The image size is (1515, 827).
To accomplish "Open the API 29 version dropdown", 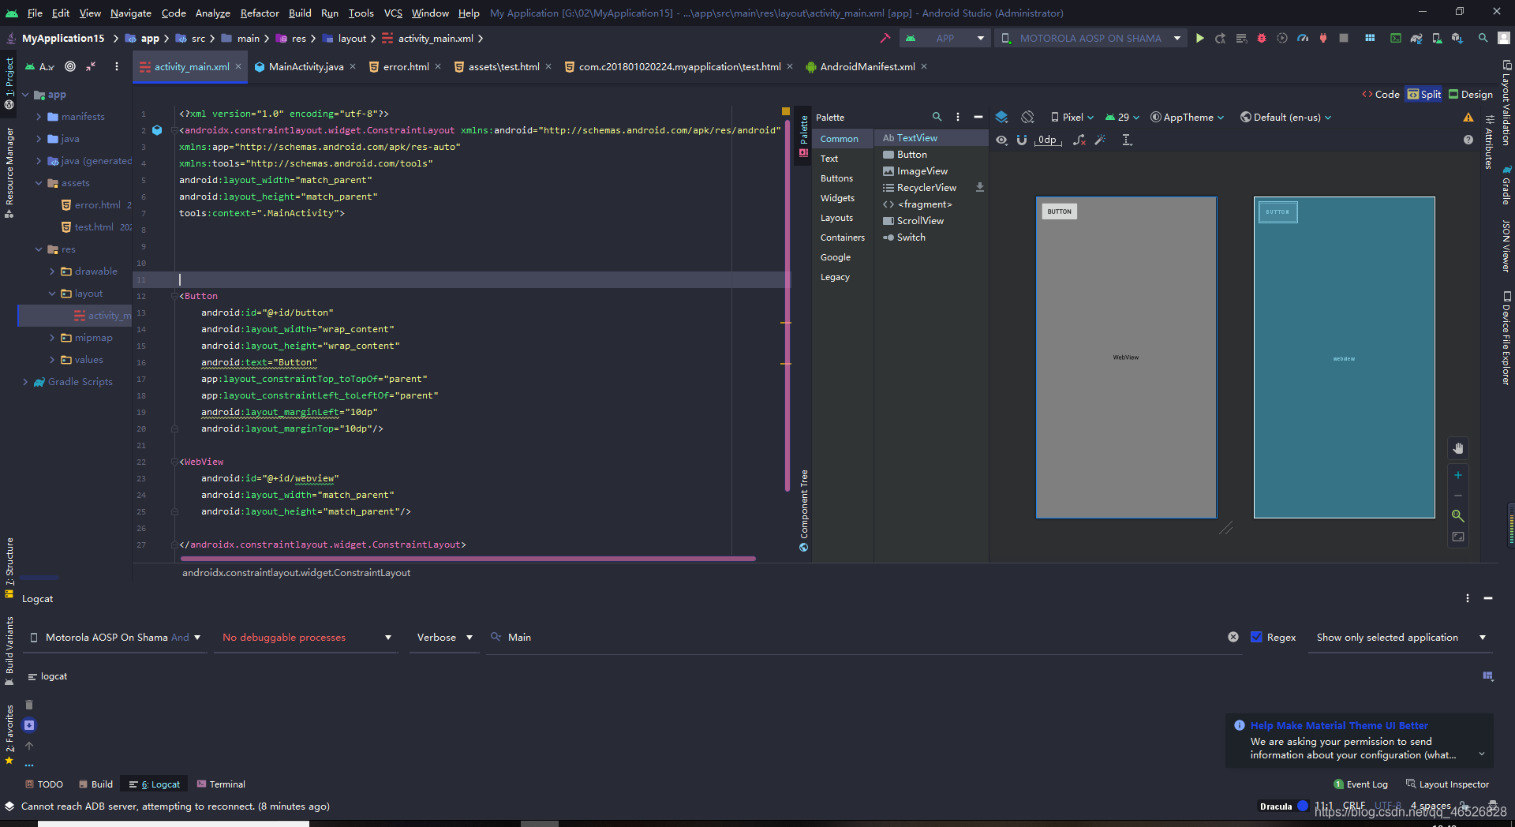I will point(1122,117).
